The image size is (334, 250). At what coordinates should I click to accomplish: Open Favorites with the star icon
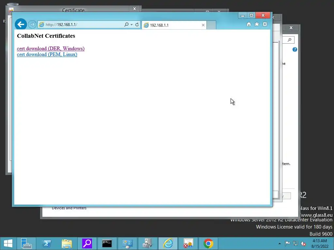point(257,24)
